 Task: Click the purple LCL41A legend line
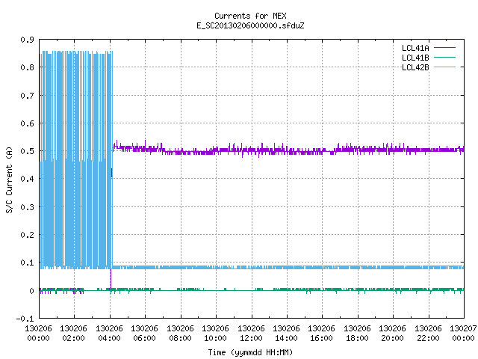tap(444, 48)
